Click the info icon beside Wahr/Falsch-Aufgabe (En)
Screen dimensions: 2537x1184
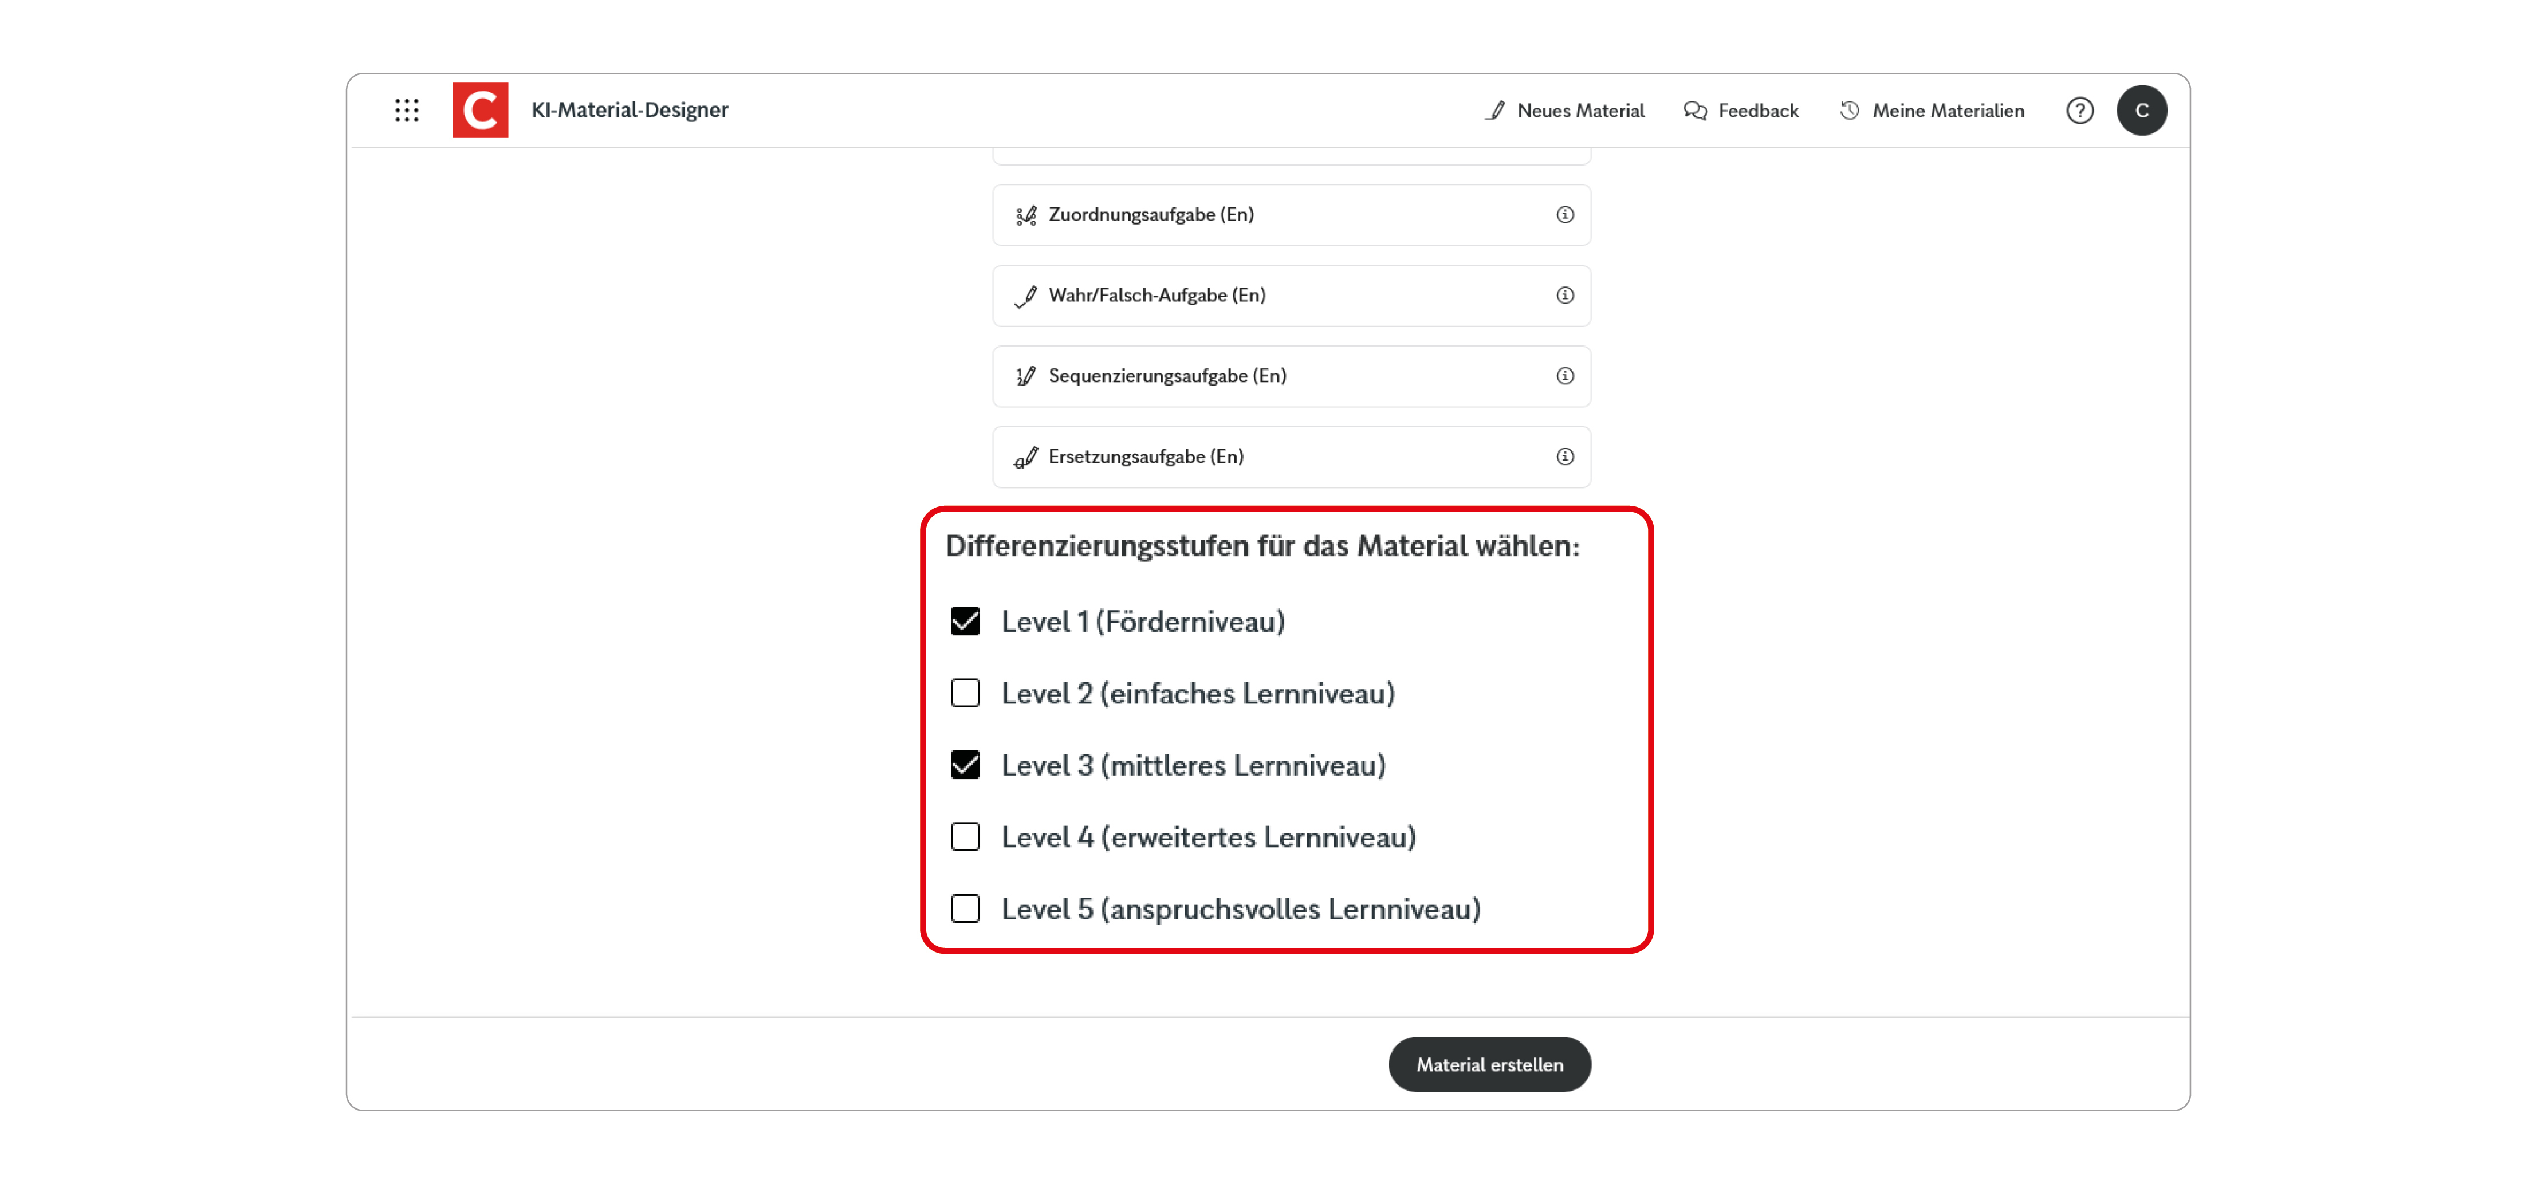click(x=1565, y=294)
